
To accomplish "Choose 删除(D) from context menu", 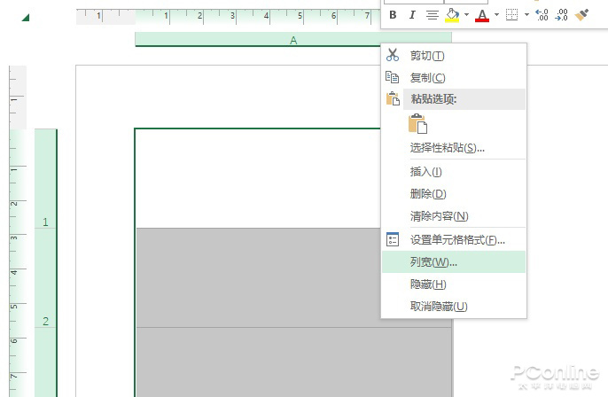I will [454, 193].
